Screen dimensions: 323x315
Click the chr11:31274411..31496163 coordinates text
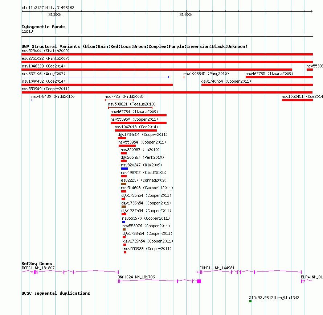[x=48, y=8]
